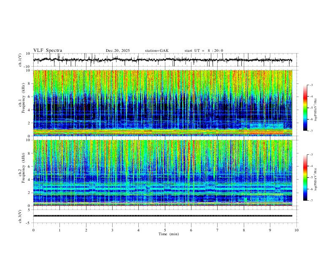Viewport: 334px width, 258px height.
Task: Click inside the ch.2 spectrogram panel
Action: [x=163, y=173]
